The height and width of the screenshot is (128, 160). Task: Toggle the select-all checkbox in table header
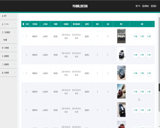[23, 24]
